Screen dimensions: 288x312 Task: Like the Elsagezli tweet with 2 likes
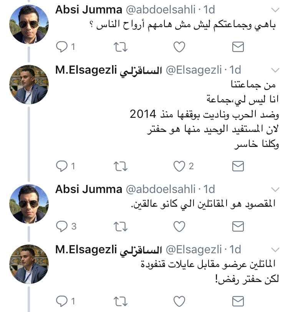coord(179,166)
